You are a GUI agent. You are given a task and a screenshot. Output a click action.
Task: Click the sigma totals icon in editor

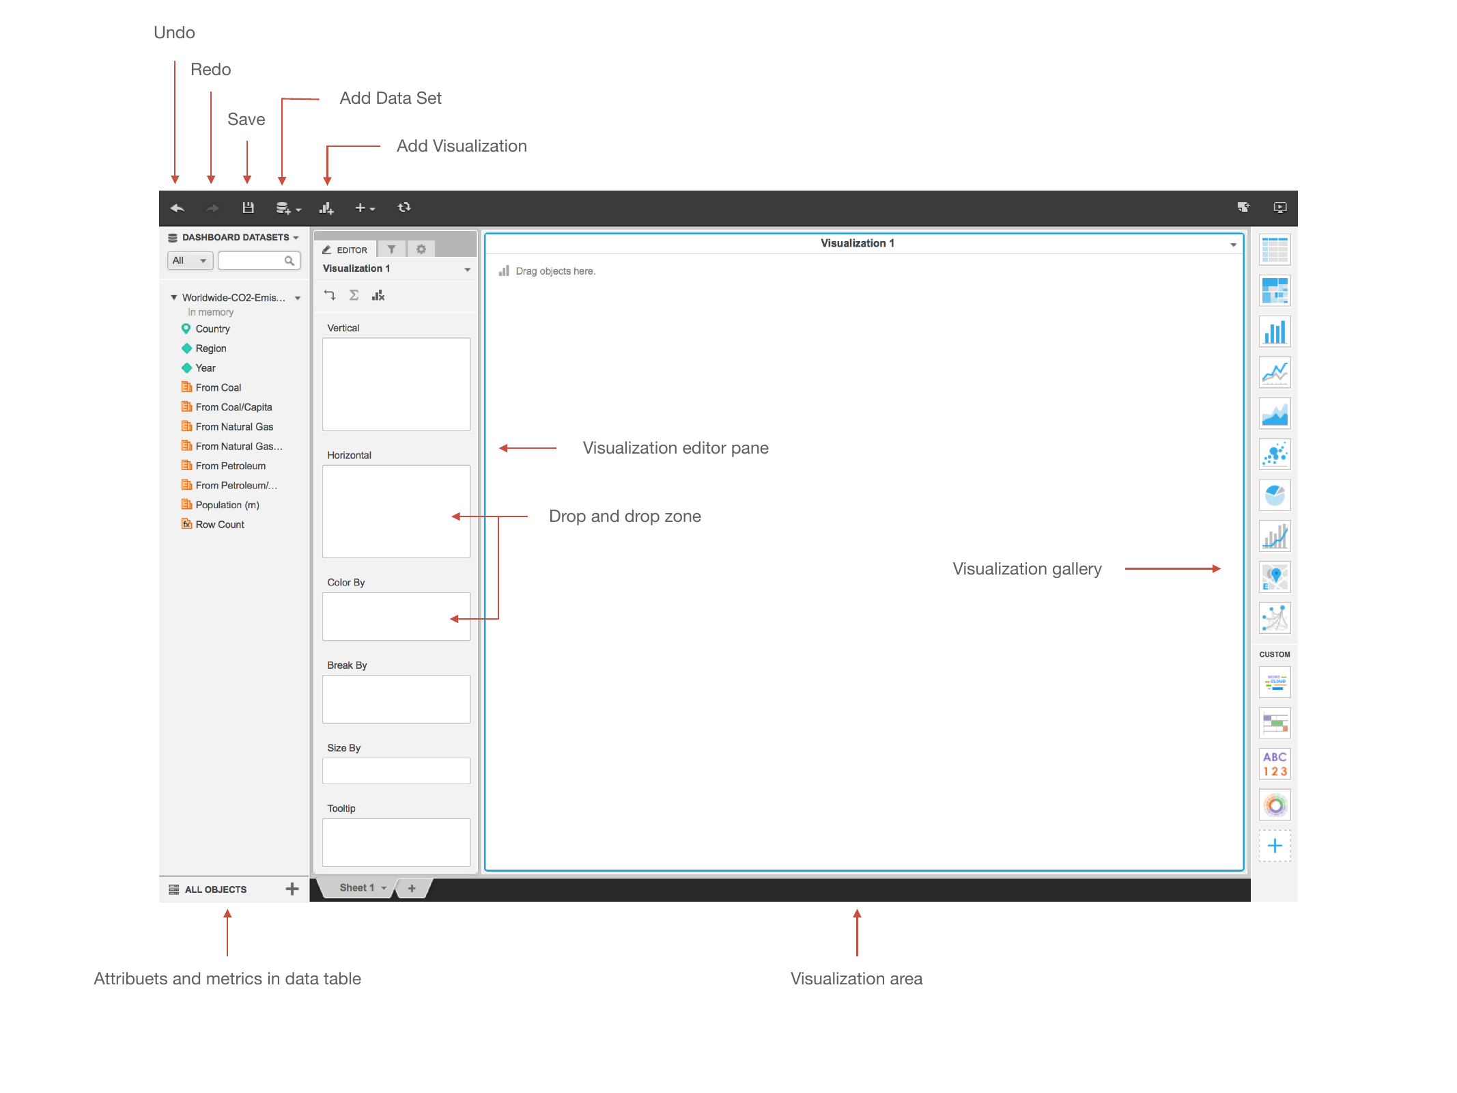354,295
